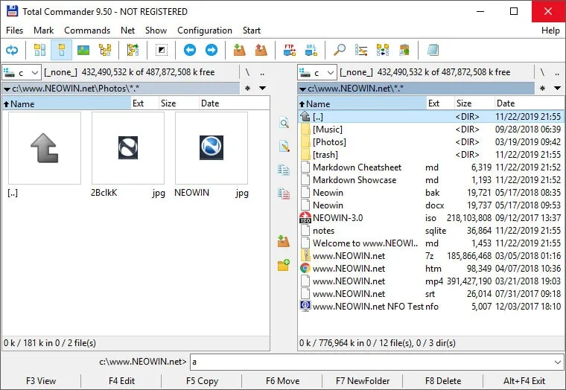Image resolution: width=566 pixels, height=390 pixels.
Task: Toggle the invert selection toolbar button
Action: tap(162, 50)
